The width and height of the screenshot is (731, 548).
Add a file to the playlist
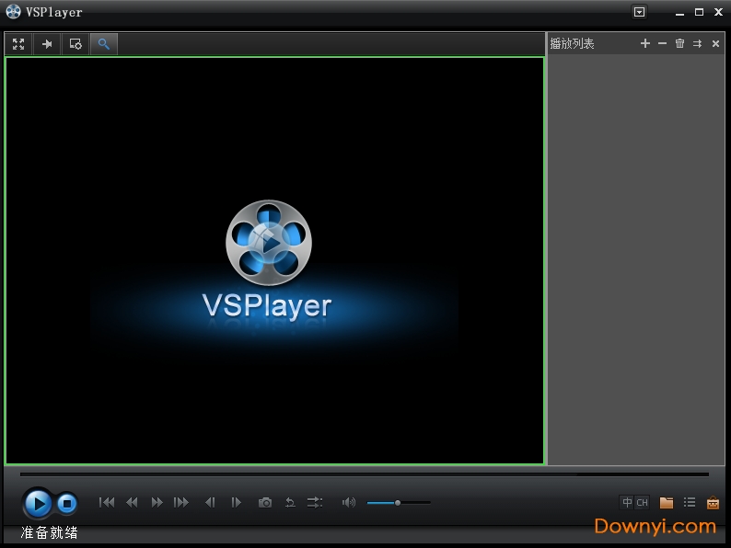pyautogui.click(x=645, y=43)
